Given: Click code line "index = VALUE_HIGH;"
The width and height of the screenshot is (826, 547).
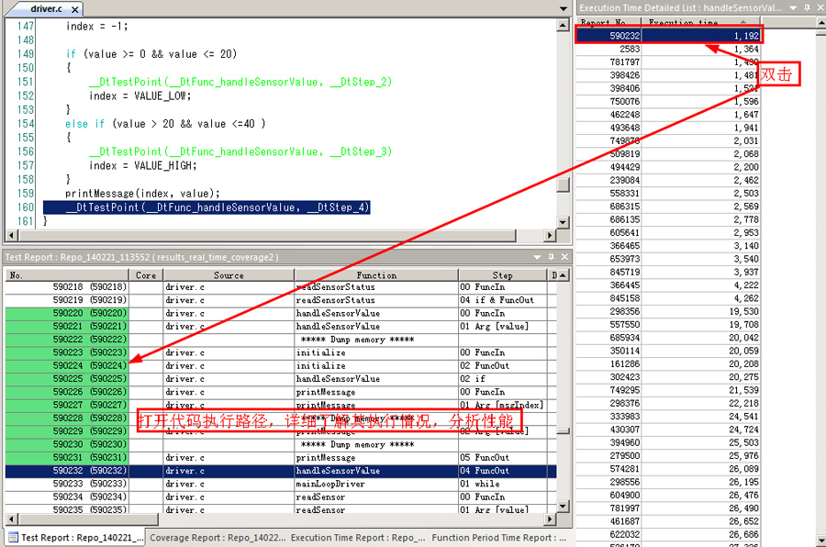Looking at the screenshot, I should coord(143,165).
